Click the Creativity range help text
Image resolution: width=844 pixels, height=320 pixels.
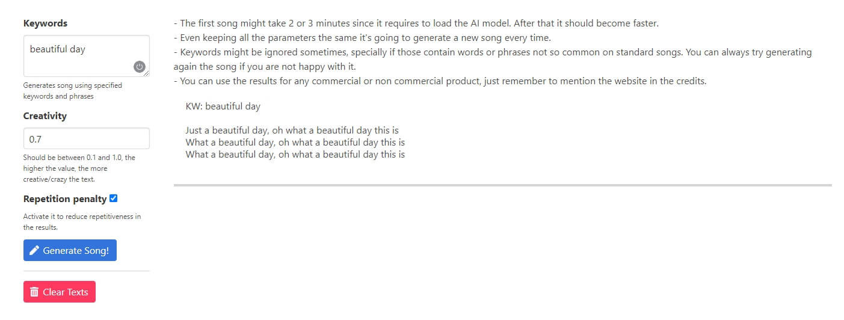click(79, 168)
